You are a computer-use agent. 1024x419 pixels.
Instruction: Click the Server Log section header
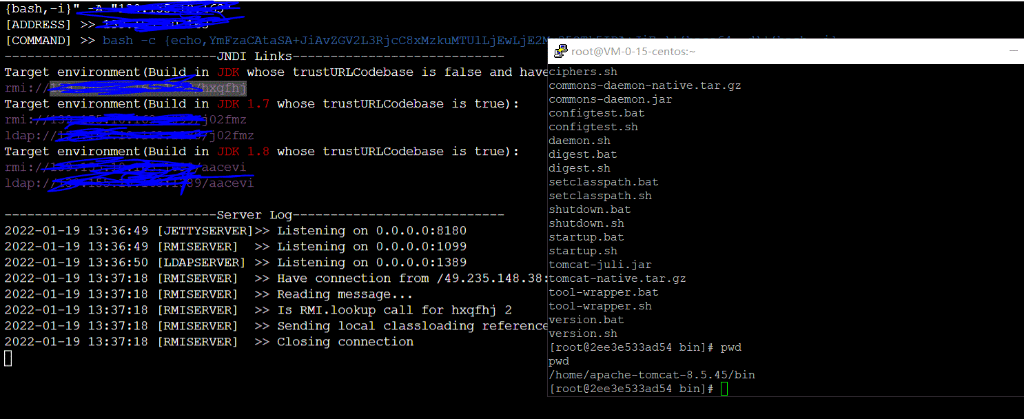coord(254,215)
